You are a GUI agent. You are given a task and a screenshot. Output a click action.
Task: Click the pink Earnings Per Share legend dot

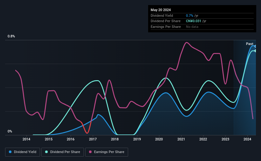(90, 152)
